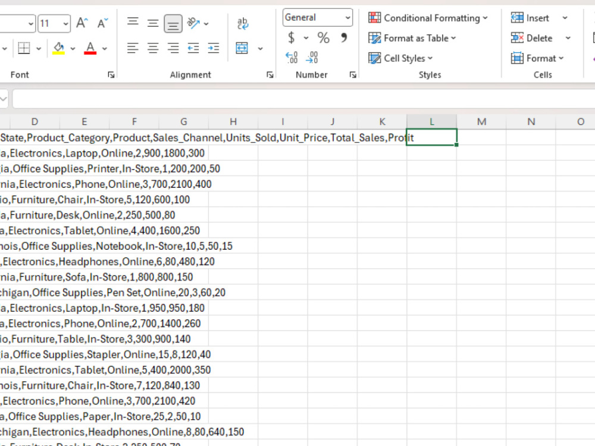
Task: Select column M header
Action: [x=481, y=122]
